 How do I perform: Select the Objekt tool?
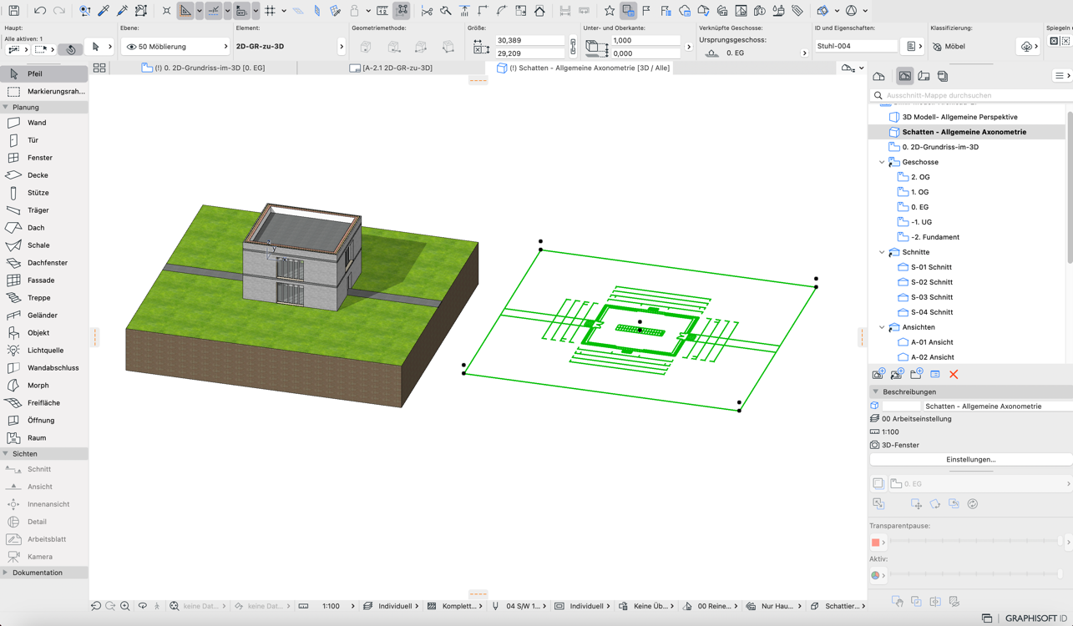44,333
